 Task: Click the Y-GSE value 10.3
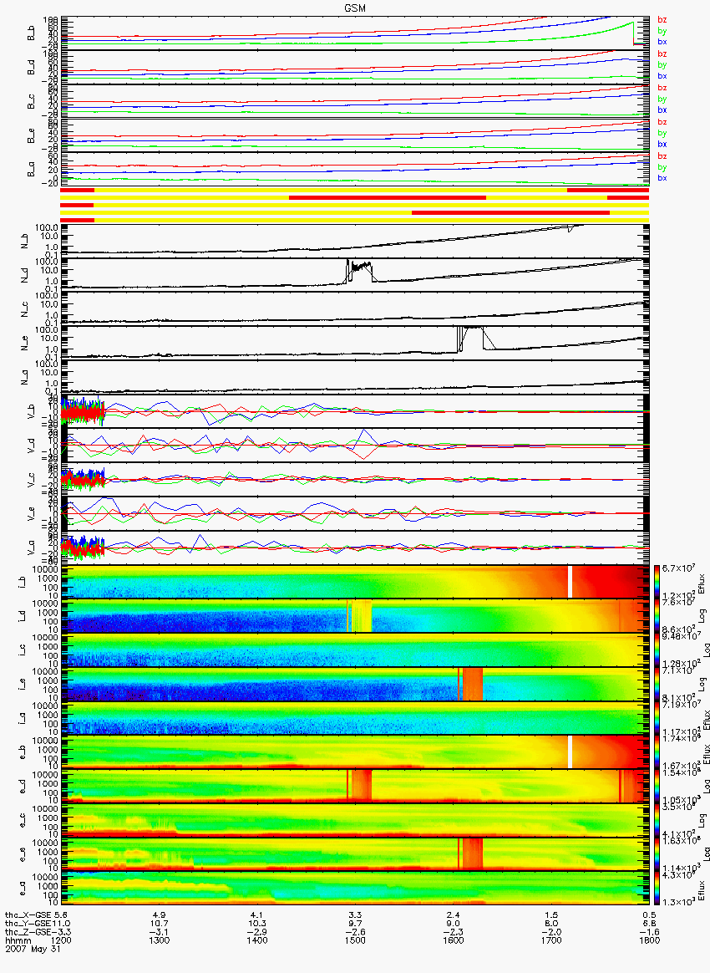(256, 924)
